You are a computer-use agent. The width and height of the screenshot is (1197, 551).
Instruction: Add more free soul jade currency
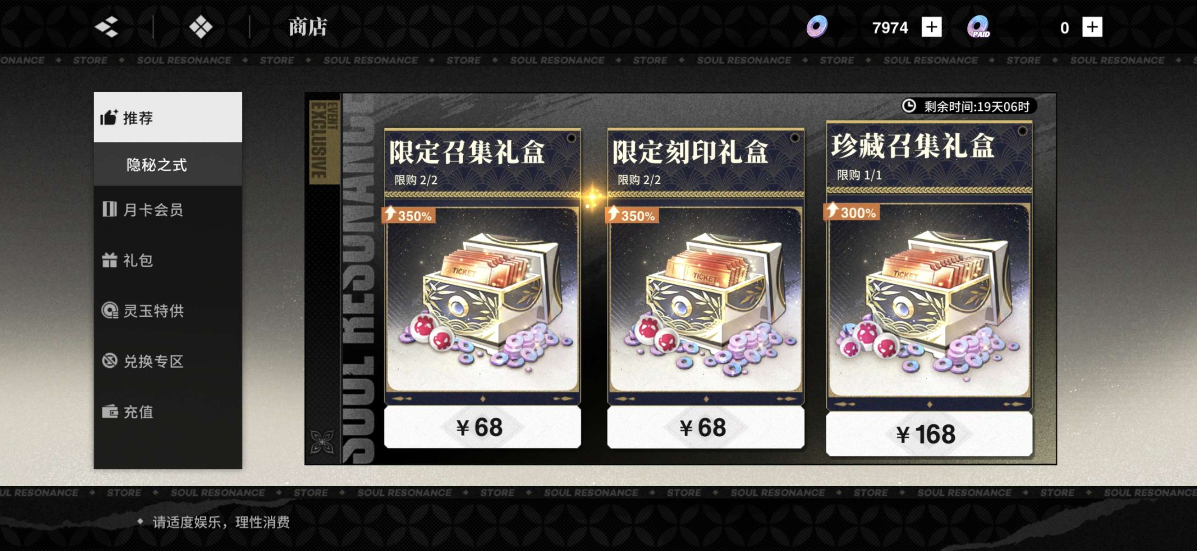point(931,27)
